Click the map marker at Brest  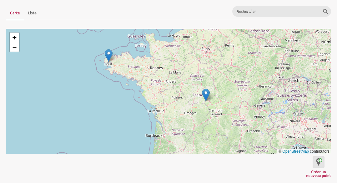coord(108,55)
